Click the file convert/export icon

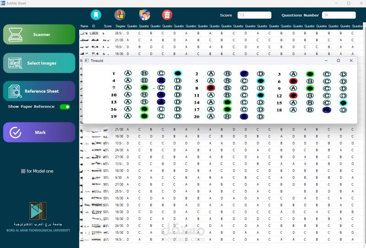click(x=120, y=15)
